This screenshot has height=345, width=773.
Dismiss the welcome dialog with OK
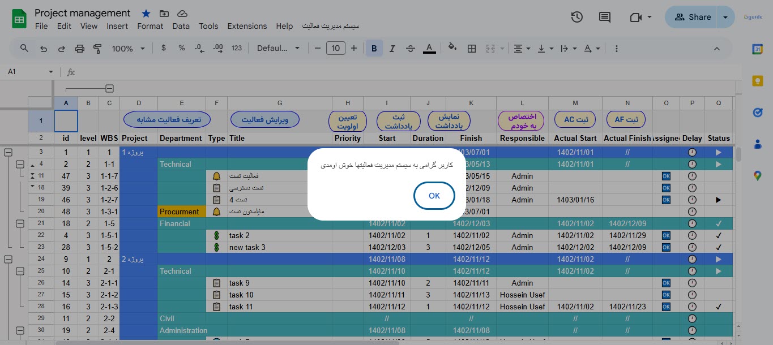[x=434, y=195]
